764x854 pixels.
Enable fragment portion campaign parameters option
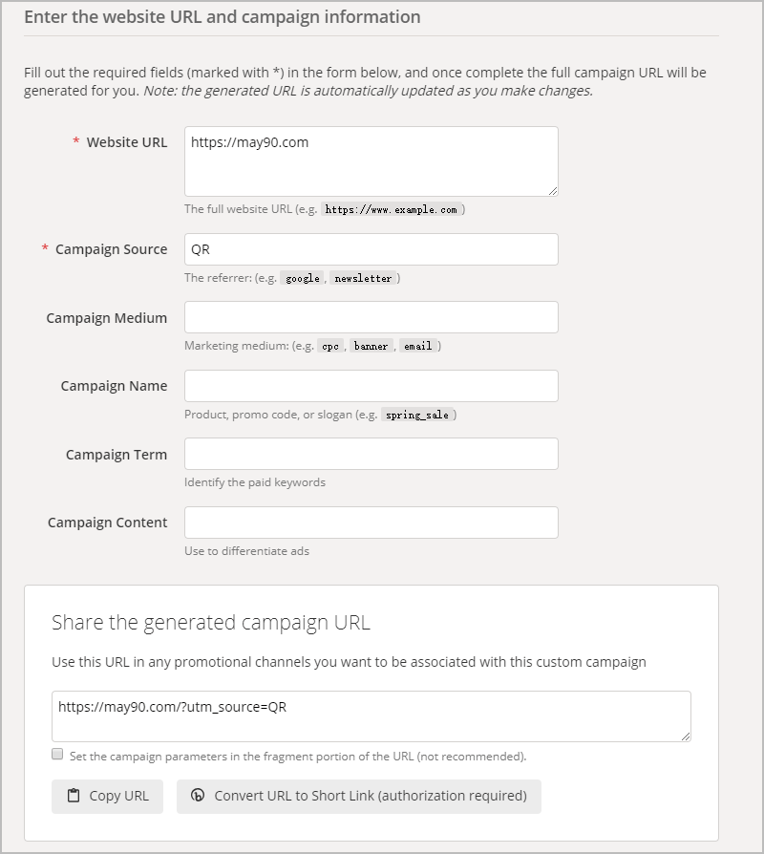click(55, 755)
